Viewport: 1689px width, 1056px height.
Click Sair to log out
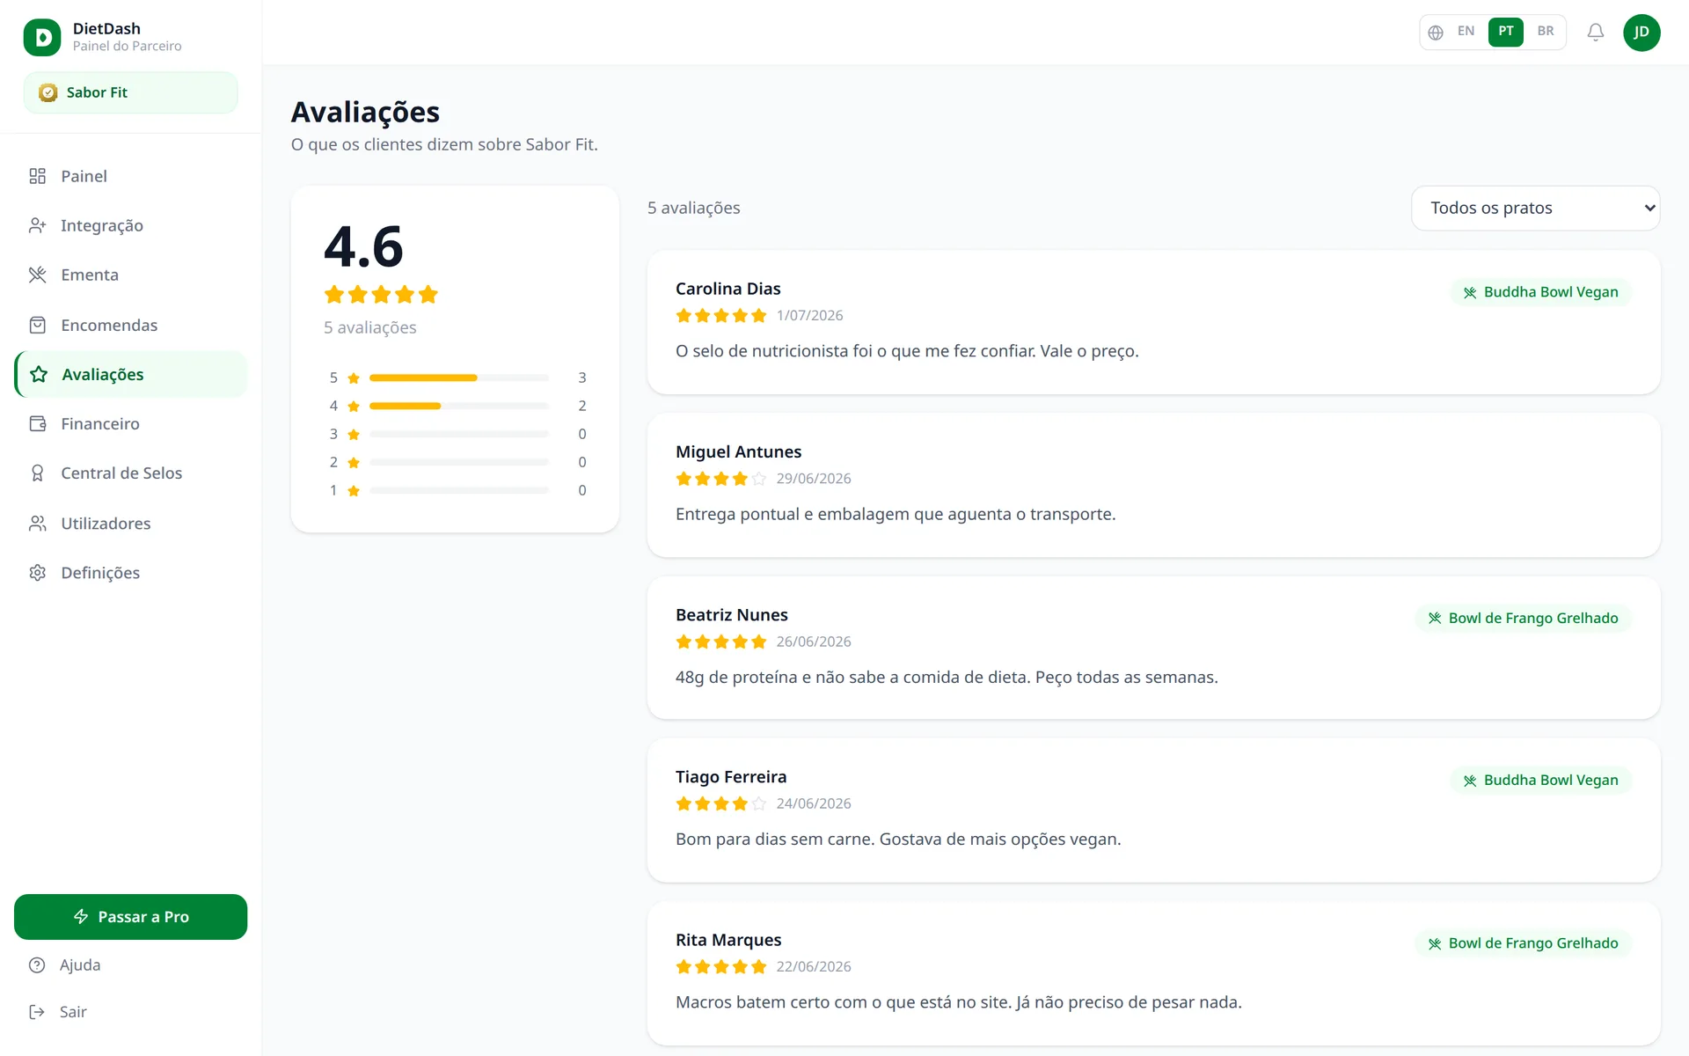[130, 1012]
